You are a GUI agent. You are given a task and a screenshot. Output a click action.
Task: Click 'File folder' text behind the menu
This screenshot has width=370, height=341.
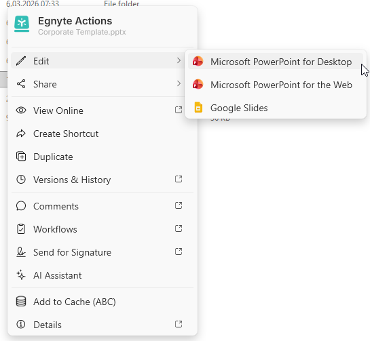point(122,3)
